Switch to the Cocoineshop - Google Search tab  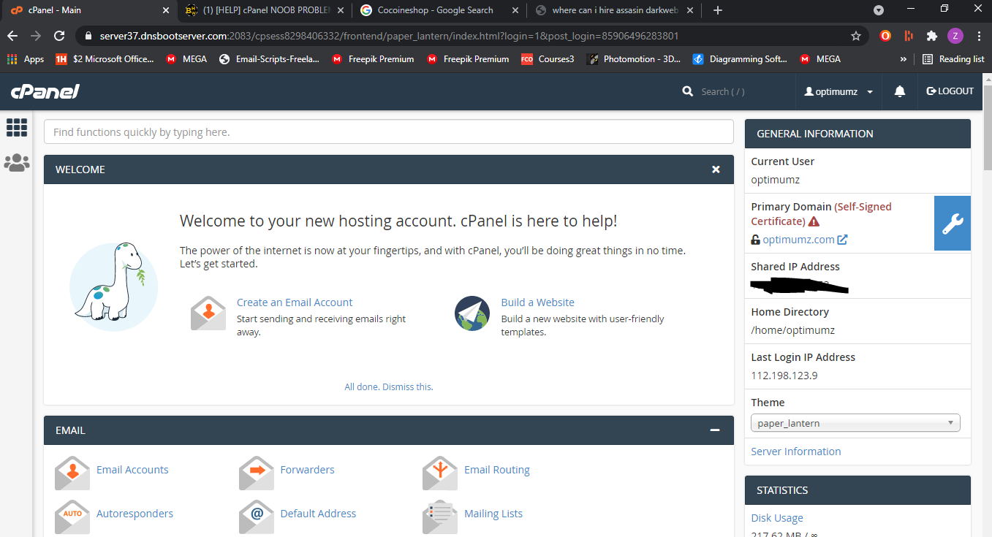(x=439, y=11)
